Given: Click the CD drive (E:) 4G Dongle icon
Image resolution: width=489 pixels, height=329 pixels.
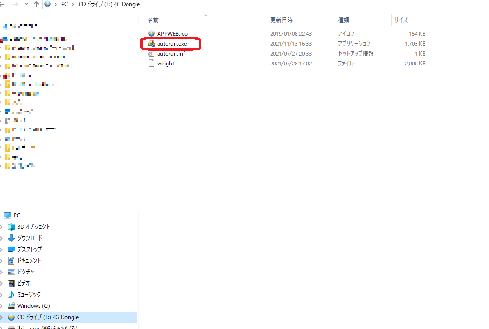Looking at the screenshot, I should coord(11,317).
